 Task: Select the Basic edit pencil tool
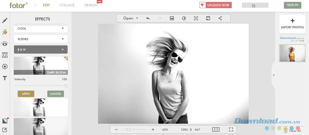click(x=5, y=21)
